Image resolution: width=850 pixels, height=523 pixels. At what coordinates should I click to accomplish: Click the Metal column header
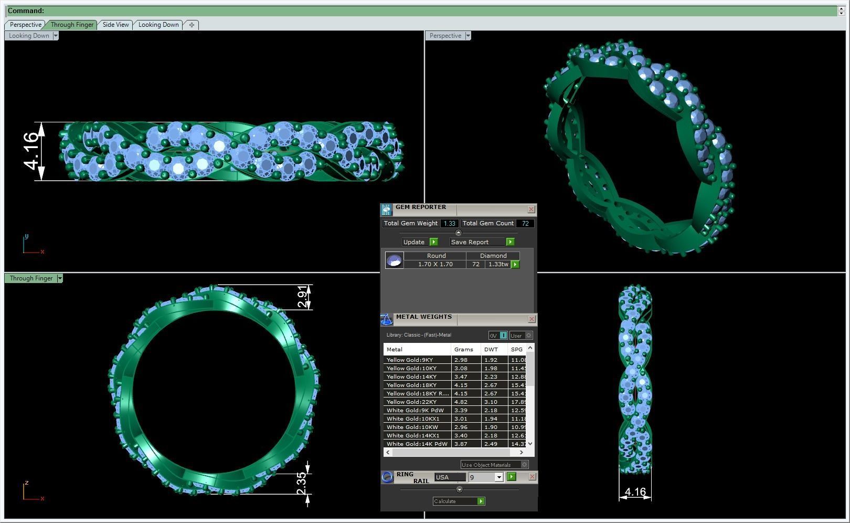pos(417,349)
